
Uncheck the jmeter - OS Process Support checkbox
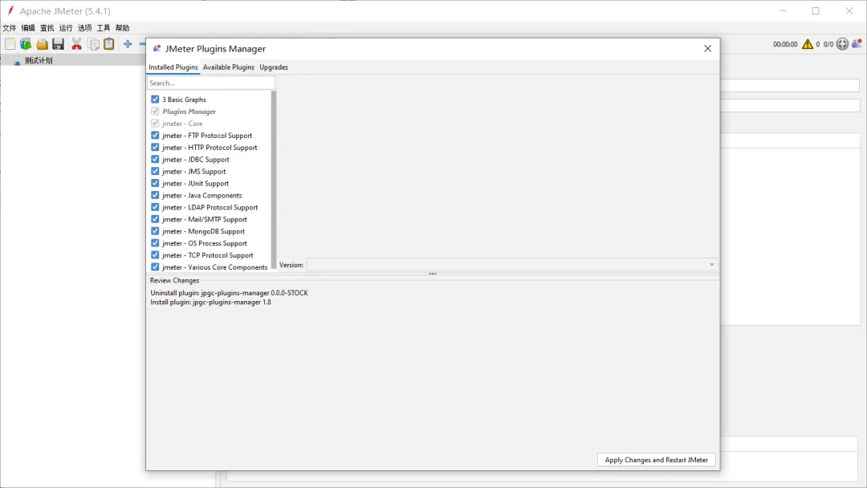tap(155, 243)
